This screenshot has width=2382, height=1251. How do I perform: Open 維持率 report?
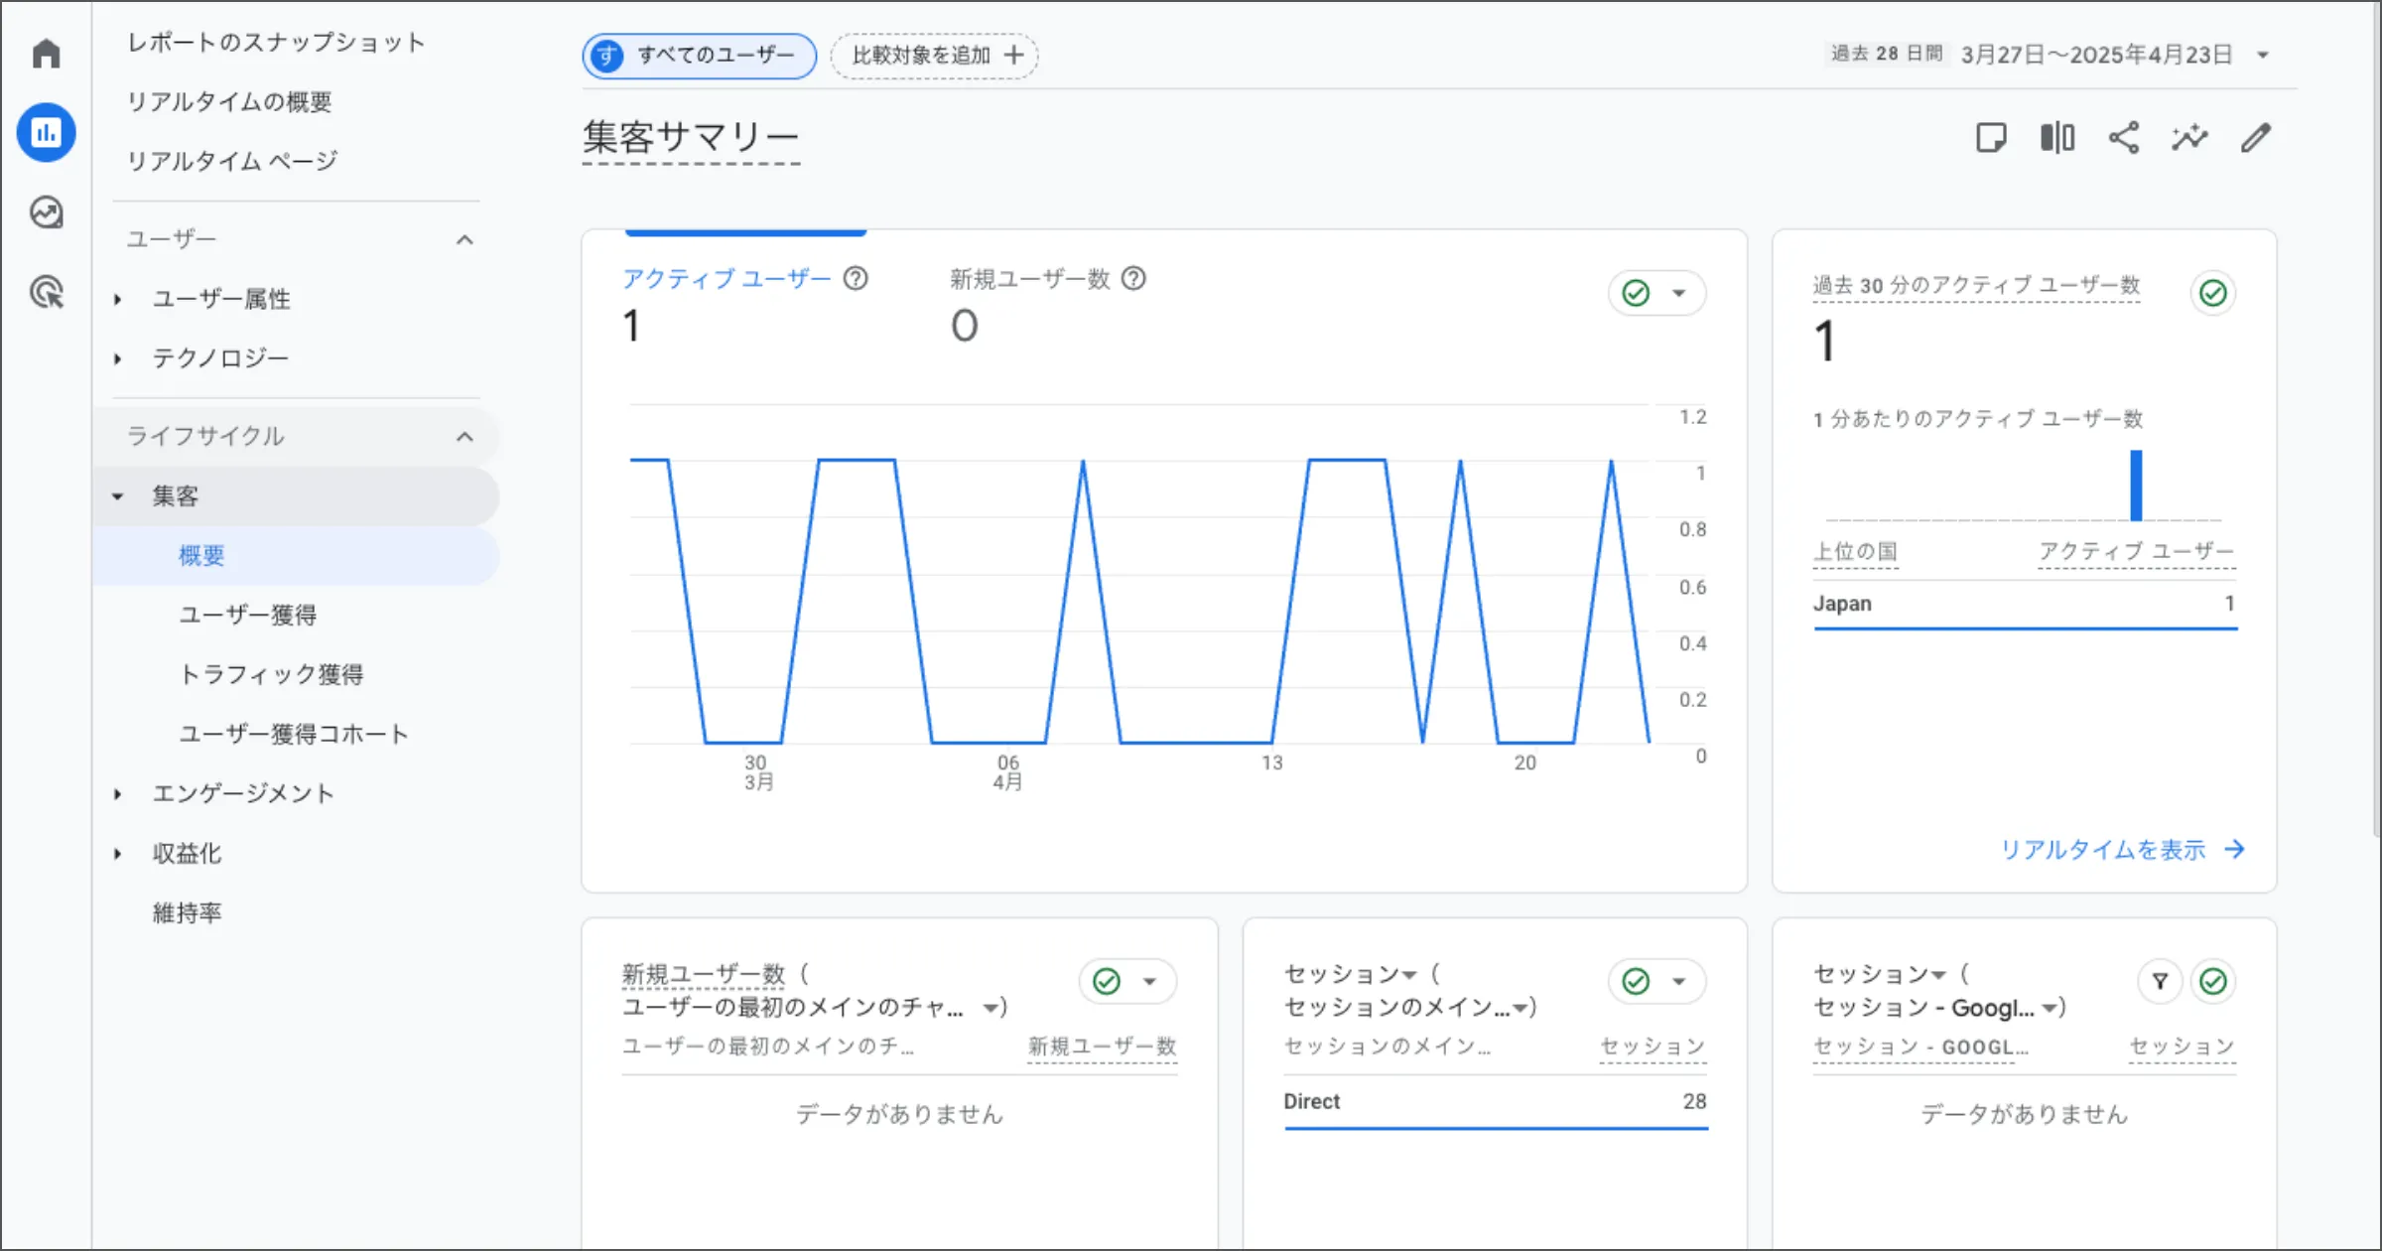point(187,913)
